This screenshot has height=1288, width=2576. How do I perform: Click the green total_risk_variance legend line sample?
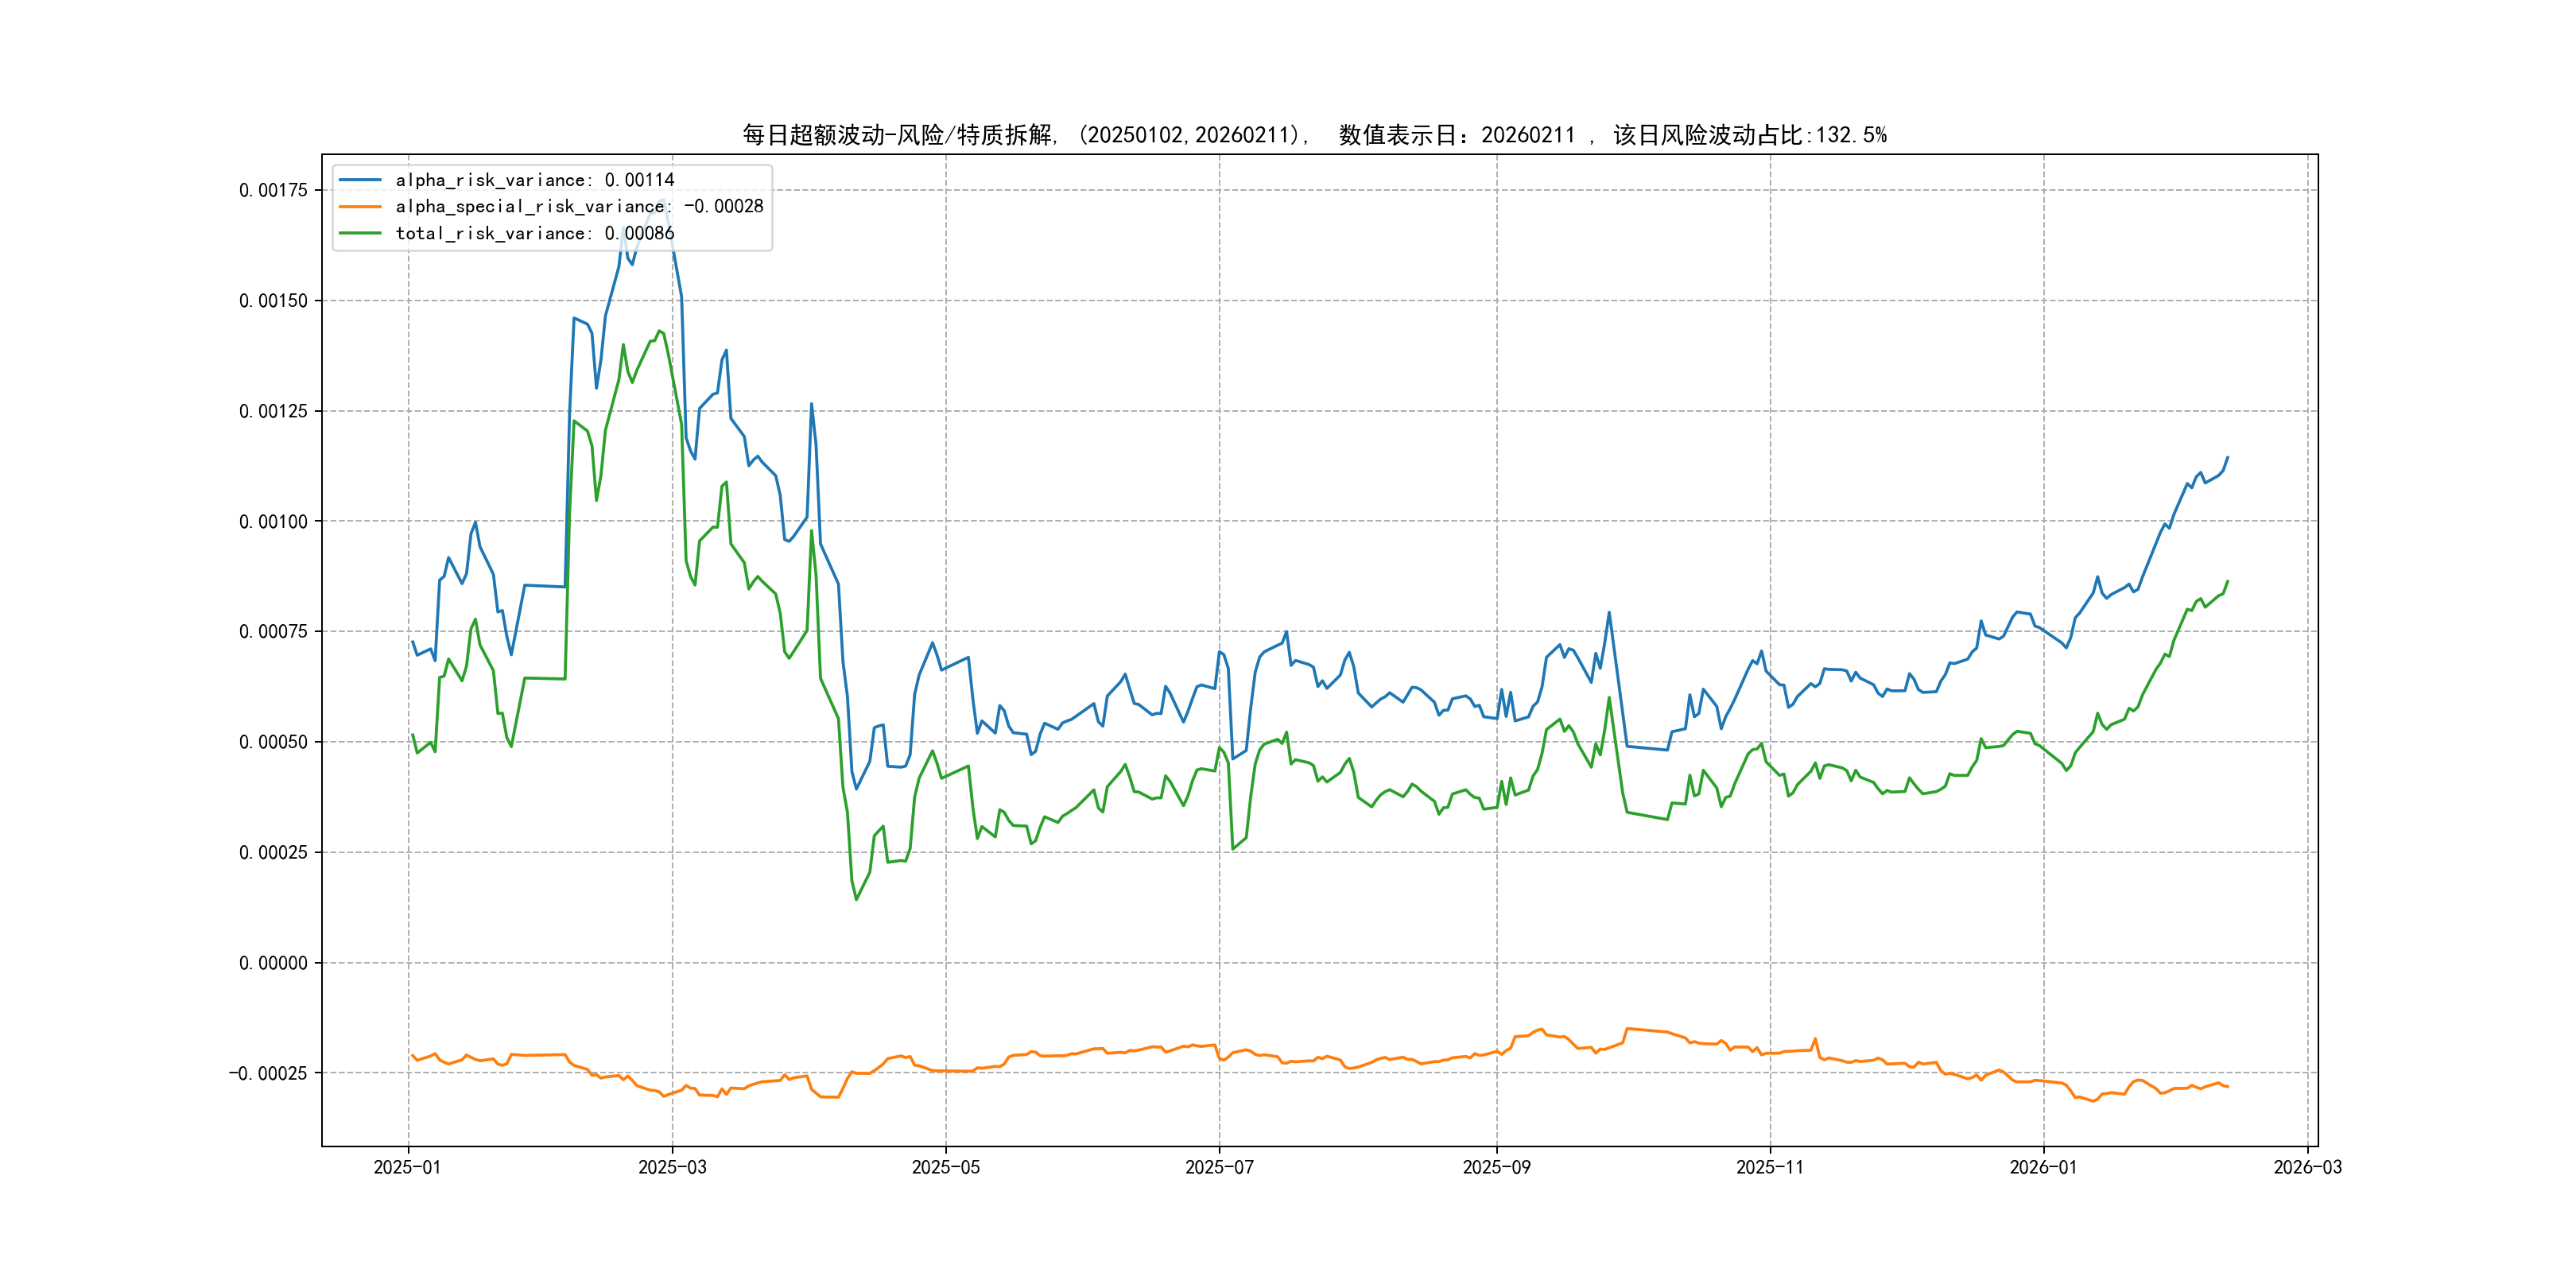pyautogui.click(x=360, y=233)
